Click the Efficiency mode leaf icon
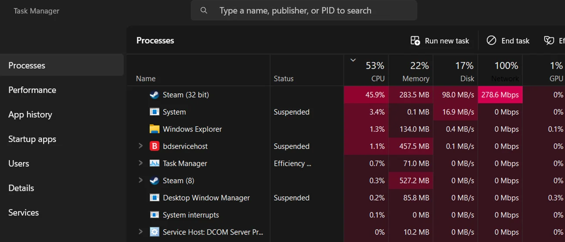 549,40
